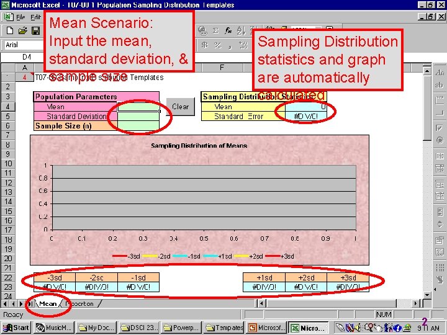447x335 pixels.
Task: Click the Population Parameters header cell
Action: click(x=96, y=97)
